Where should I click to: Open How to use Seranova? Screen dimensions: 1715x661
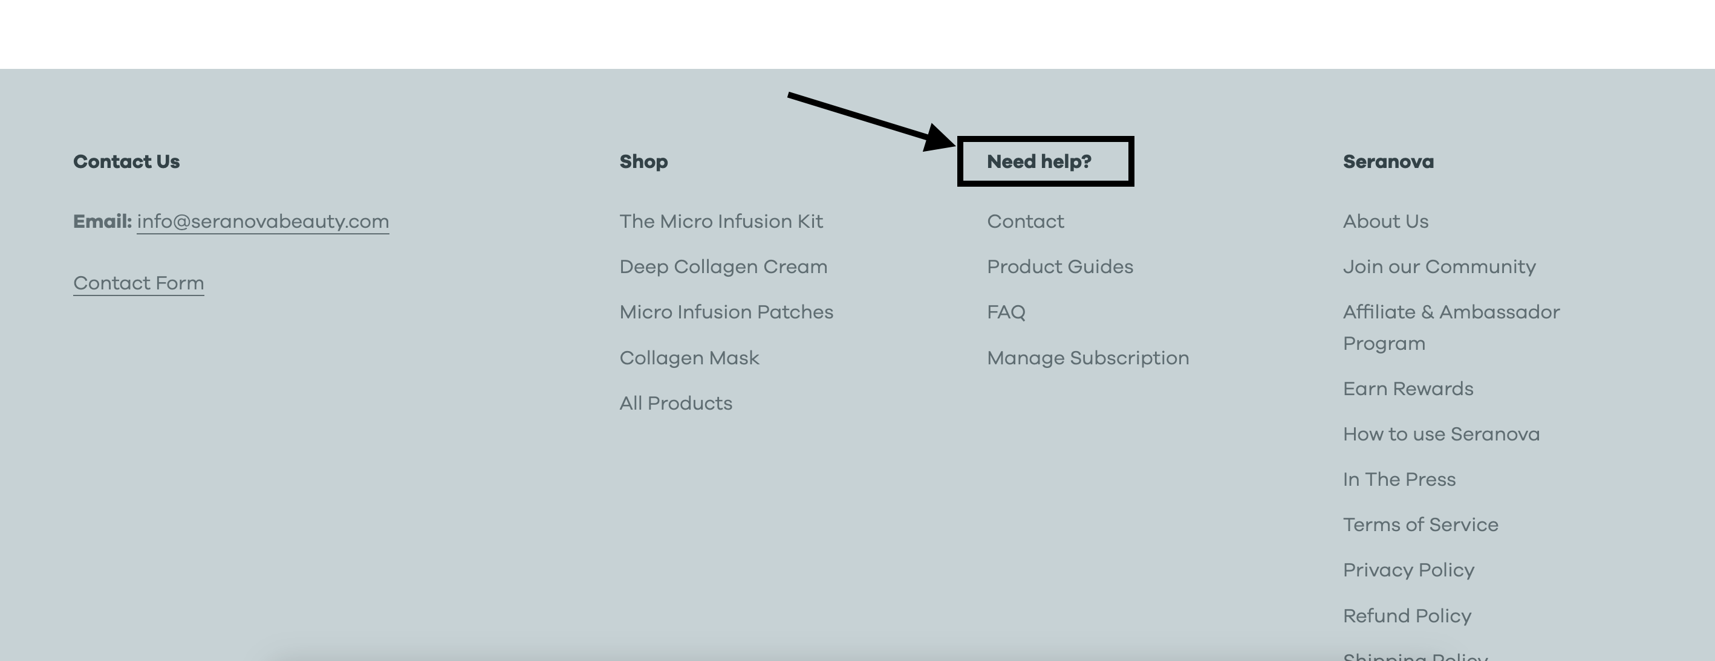click(x=1442, y=434)
